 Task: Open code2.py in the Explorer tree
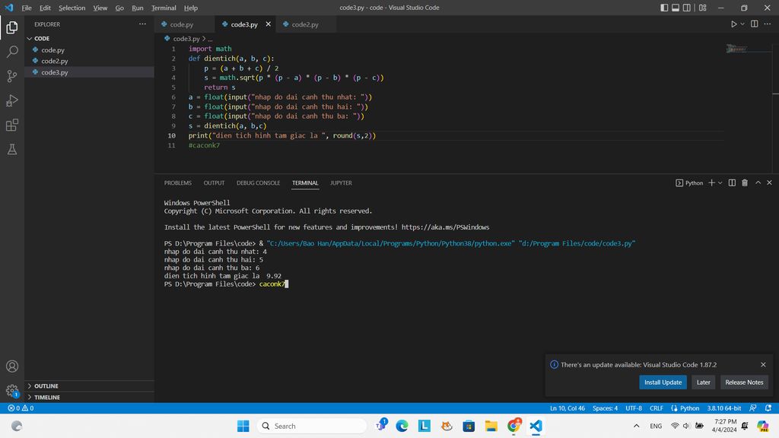click(54, 61)
